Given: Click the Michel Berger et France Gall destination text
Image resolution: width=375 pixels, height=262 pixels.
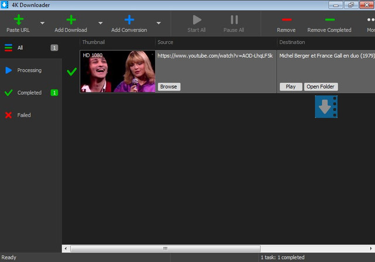Looking at the screenshot, I should [327, 56].
